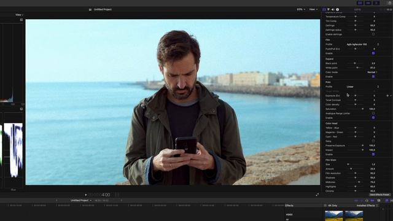Adjust the Black point slider
The width and height of the screenshot is (393, 221).
point(356,63)
